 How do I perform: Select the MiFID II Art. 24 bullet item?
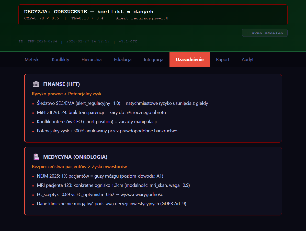[101, 113]
